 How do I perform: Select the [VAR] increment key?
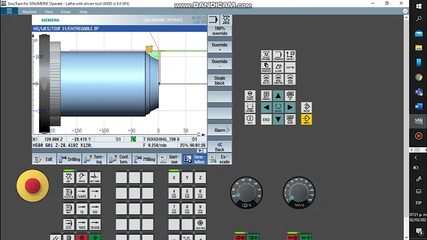pyautogui.click(x=82, y=193)
